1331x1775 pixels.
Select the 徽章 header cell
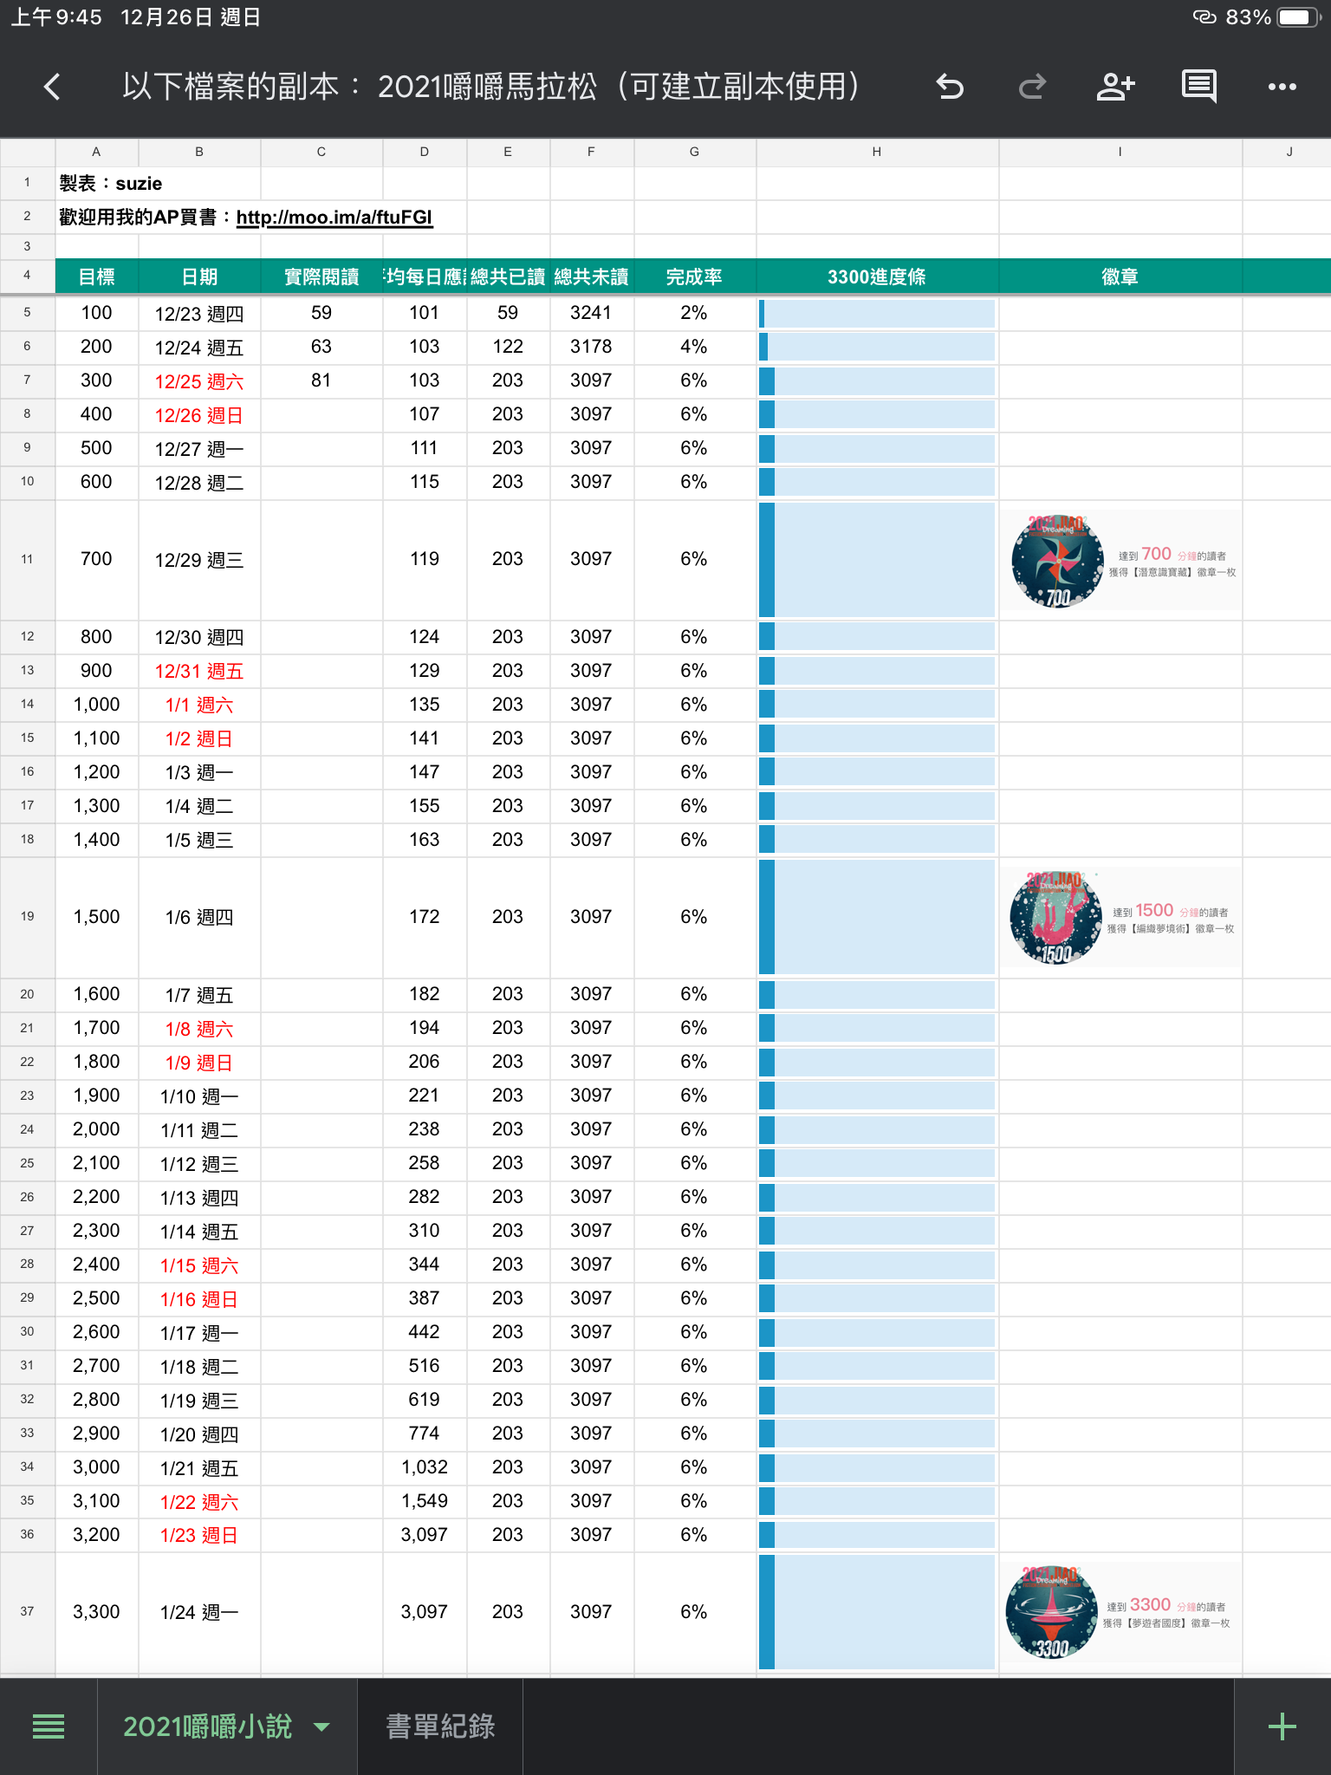point(1120,277)
